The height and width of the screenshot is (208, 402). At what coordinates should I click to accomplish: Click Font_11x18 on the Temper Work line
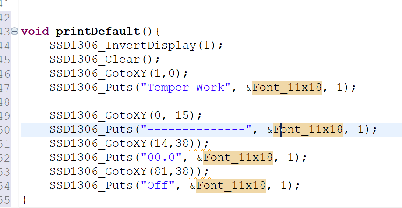click(287, 88)
